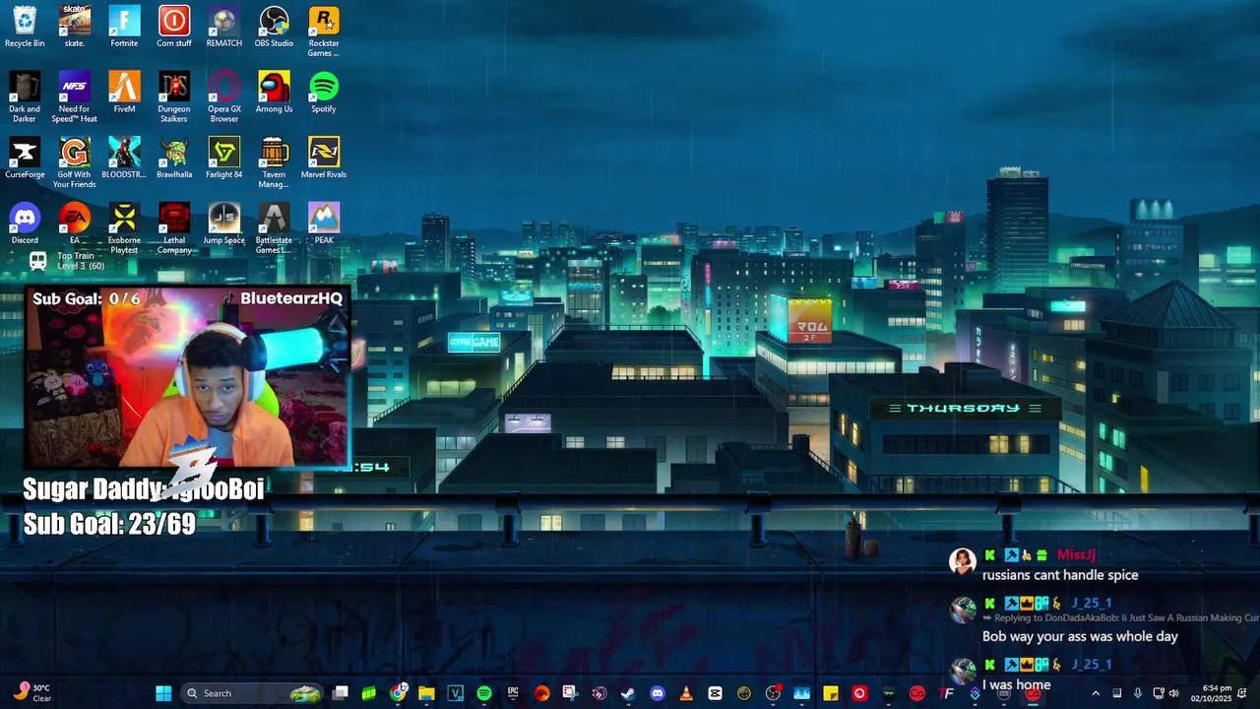Select the Fortnite desktop icon
Screen dimensions: 1260x709
pos(124,27)
